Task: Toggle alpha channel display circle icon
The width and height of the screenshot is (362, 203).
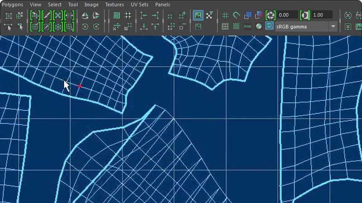Action: pos(259,27)
